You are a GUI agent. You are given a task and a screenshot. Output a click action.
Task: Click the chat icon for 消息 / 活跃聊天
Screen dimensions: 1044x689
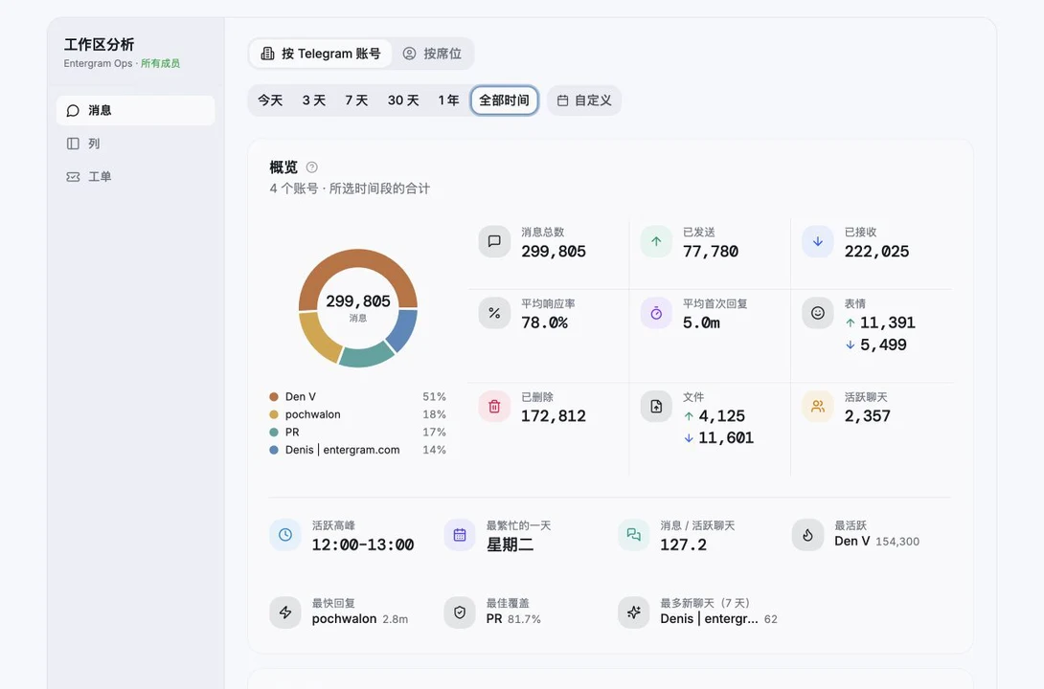point(633,535)
